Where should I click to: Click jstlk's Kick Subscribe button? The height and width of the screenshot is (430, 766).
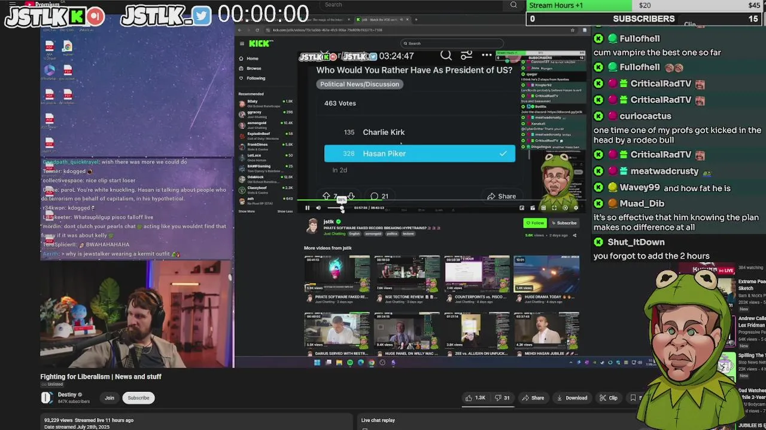click(564, 223)
